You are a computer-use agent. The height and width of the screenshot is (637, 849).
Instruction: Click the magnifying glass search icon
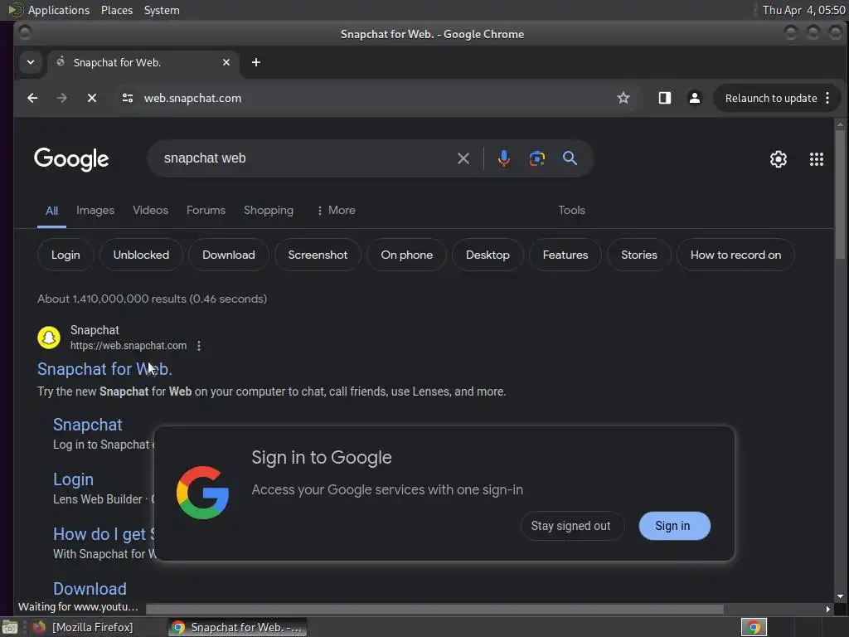pos(570,158)
